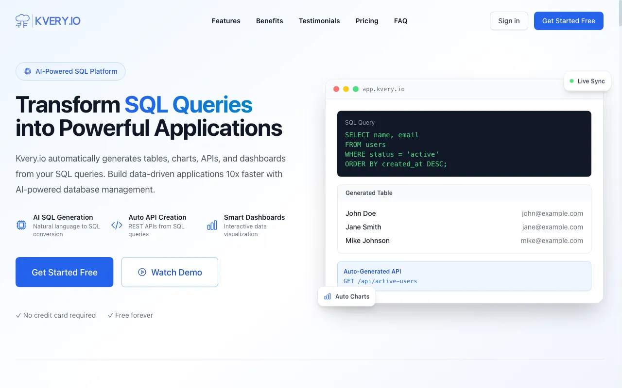Click the yellow window dot in app mockup
Image resolution: width=622 pixels, height=388 pixels.
[x=346, y=89]
